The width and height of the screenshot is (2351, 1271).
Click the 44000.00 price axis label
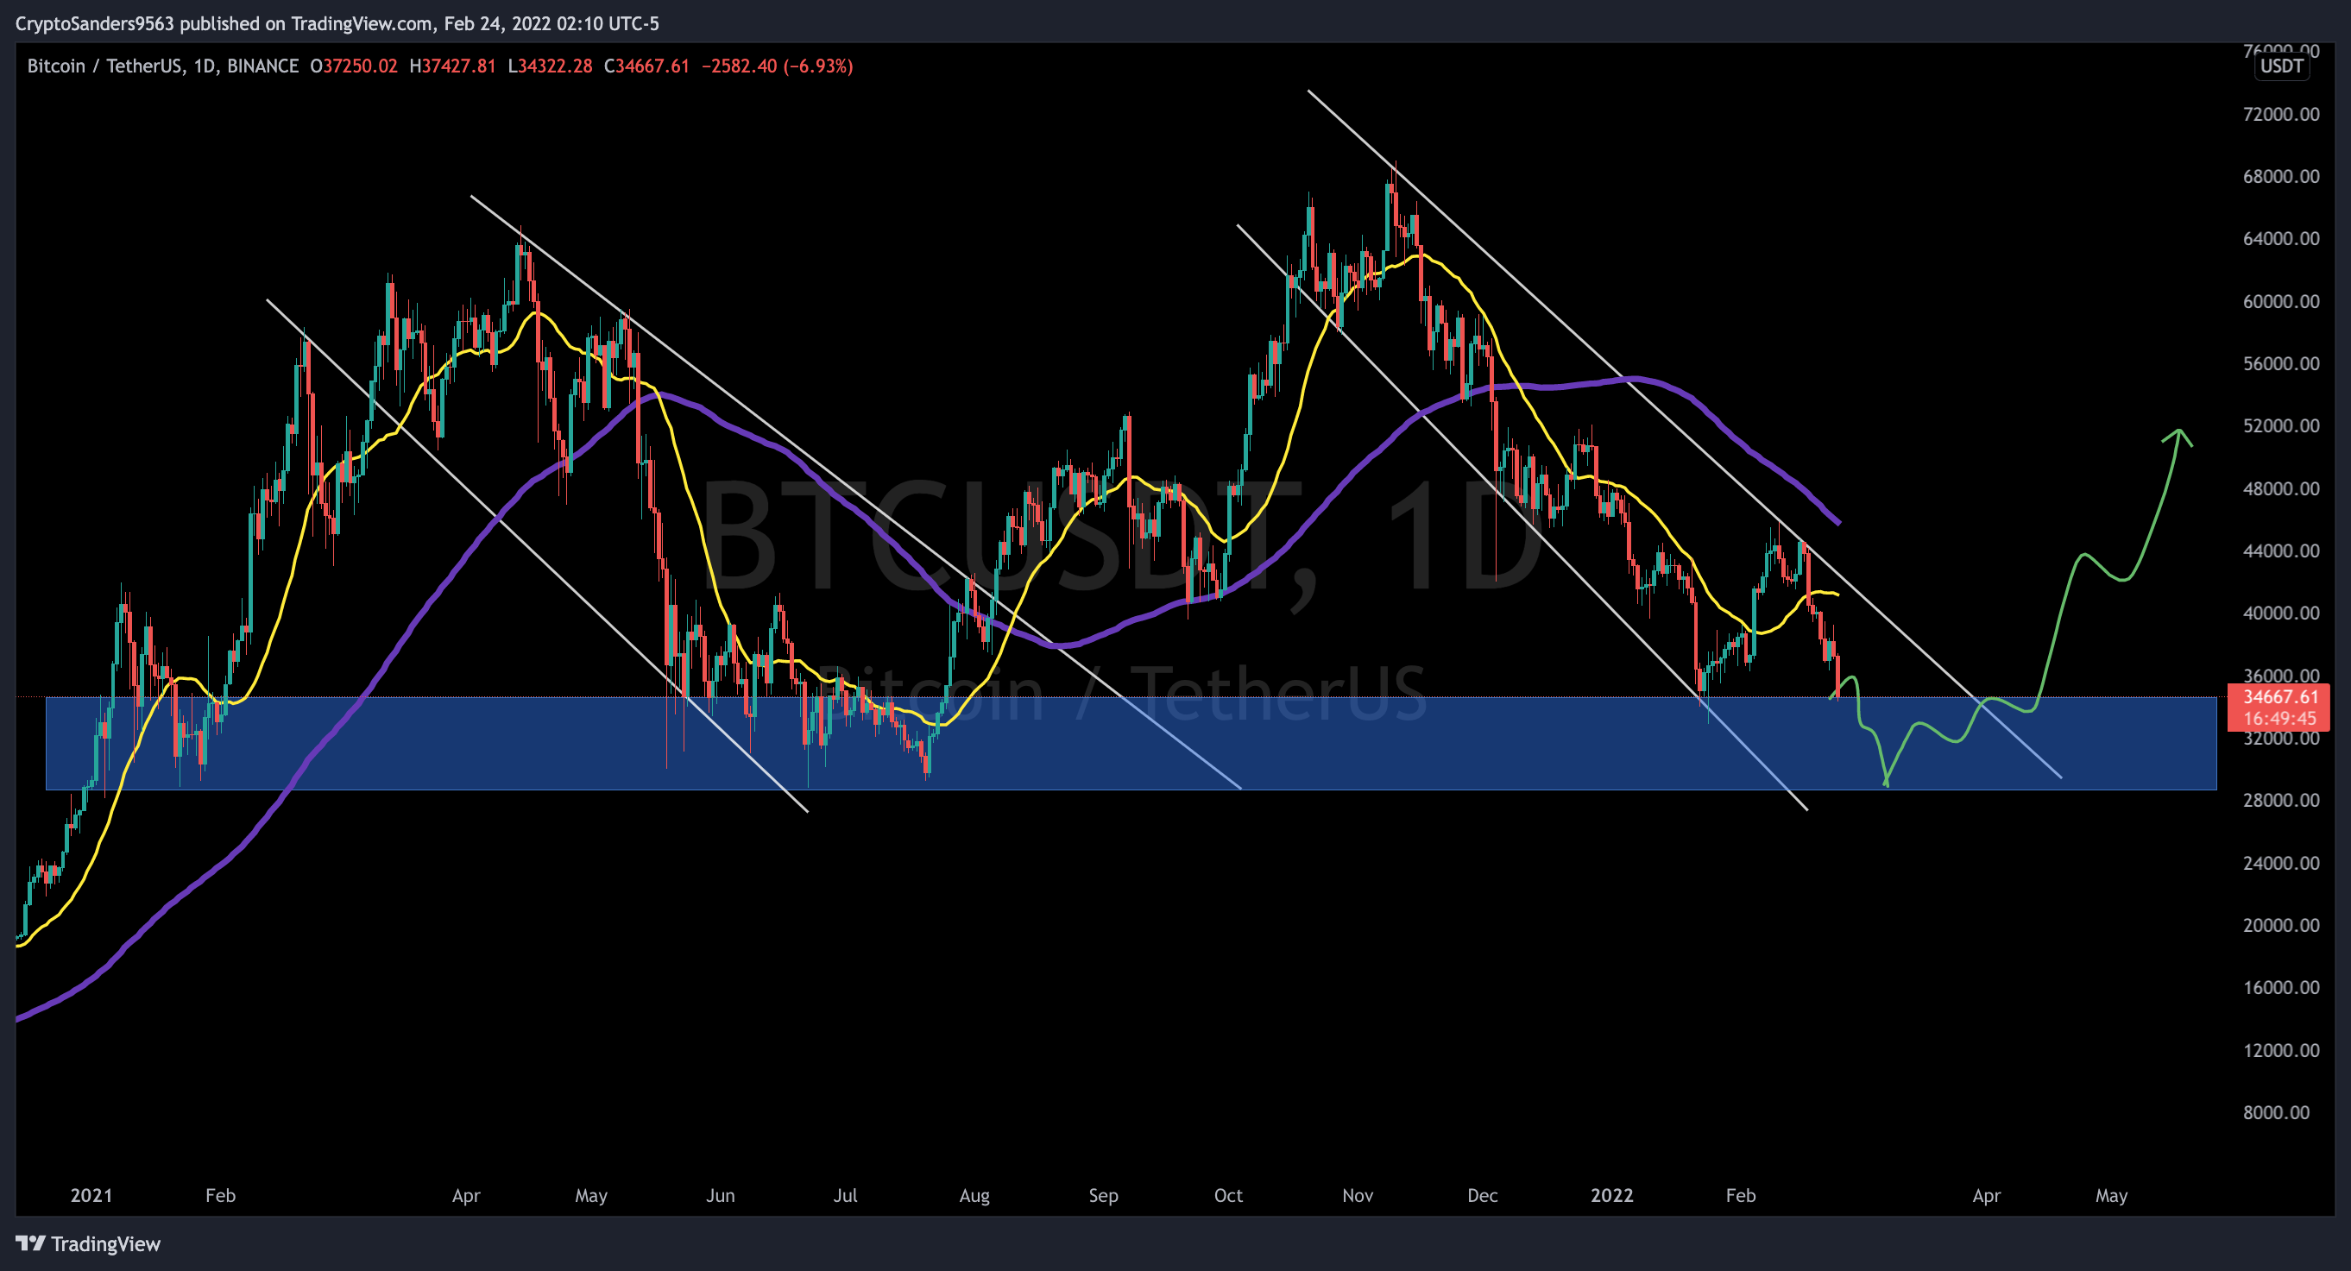(x=2281, y=551)
